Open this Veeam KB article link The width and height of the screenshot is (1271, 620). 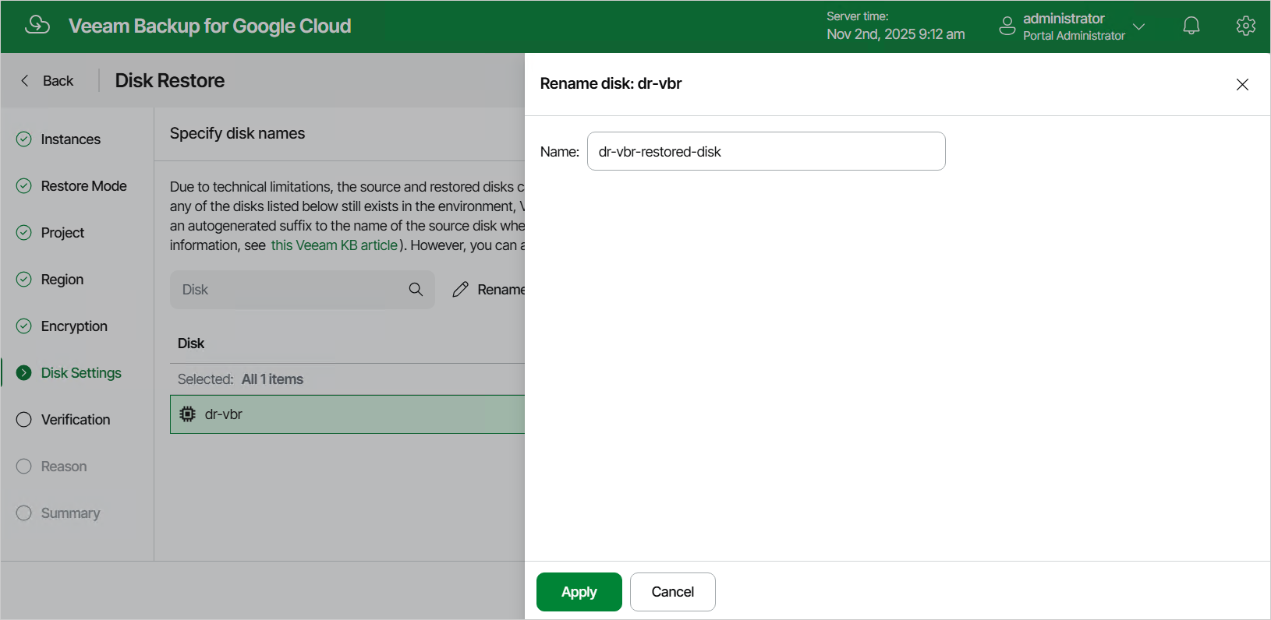334,245
